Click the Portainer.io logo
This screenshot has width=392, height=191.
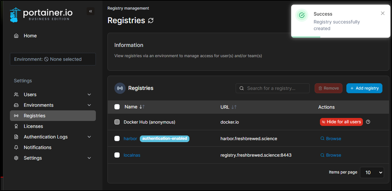coord(41,15)
